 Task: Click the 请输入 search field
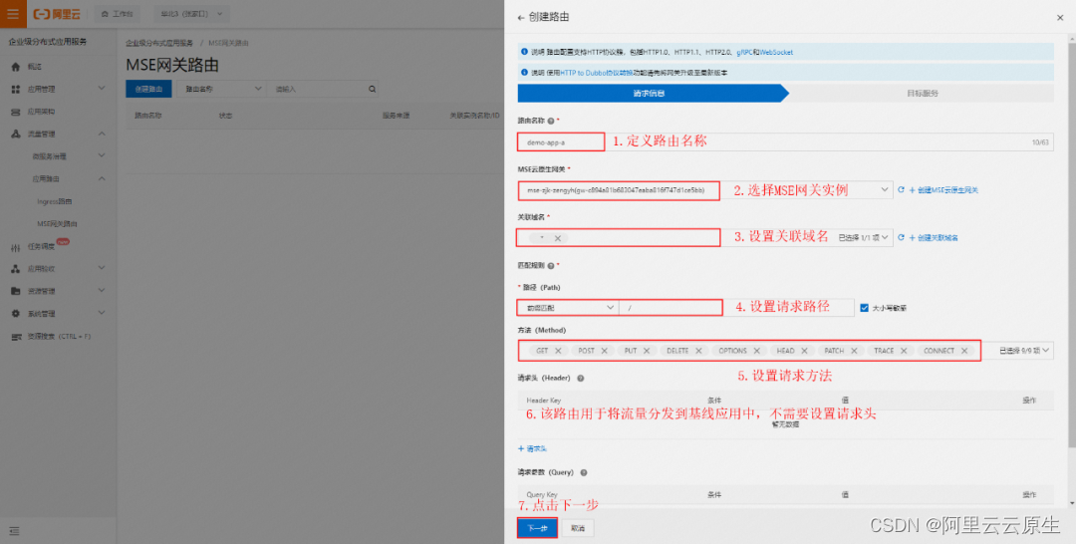pos(317,90)
